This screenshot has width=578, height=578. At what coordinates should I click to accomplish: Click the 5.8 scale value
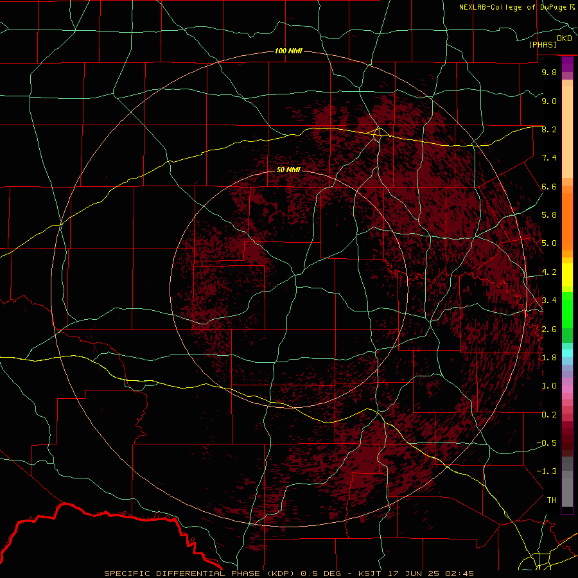[549, 215]
